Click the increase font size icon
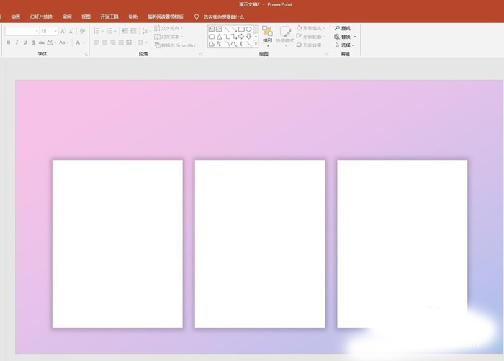The height and width of the screenshot is (361, 504). (x=63, y=32)
